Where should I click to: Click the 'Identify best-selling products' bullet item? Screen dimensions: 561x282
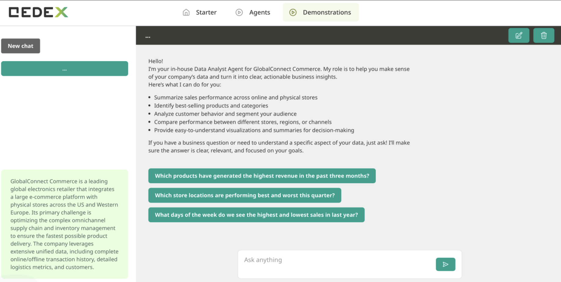[x=211, y=106]
